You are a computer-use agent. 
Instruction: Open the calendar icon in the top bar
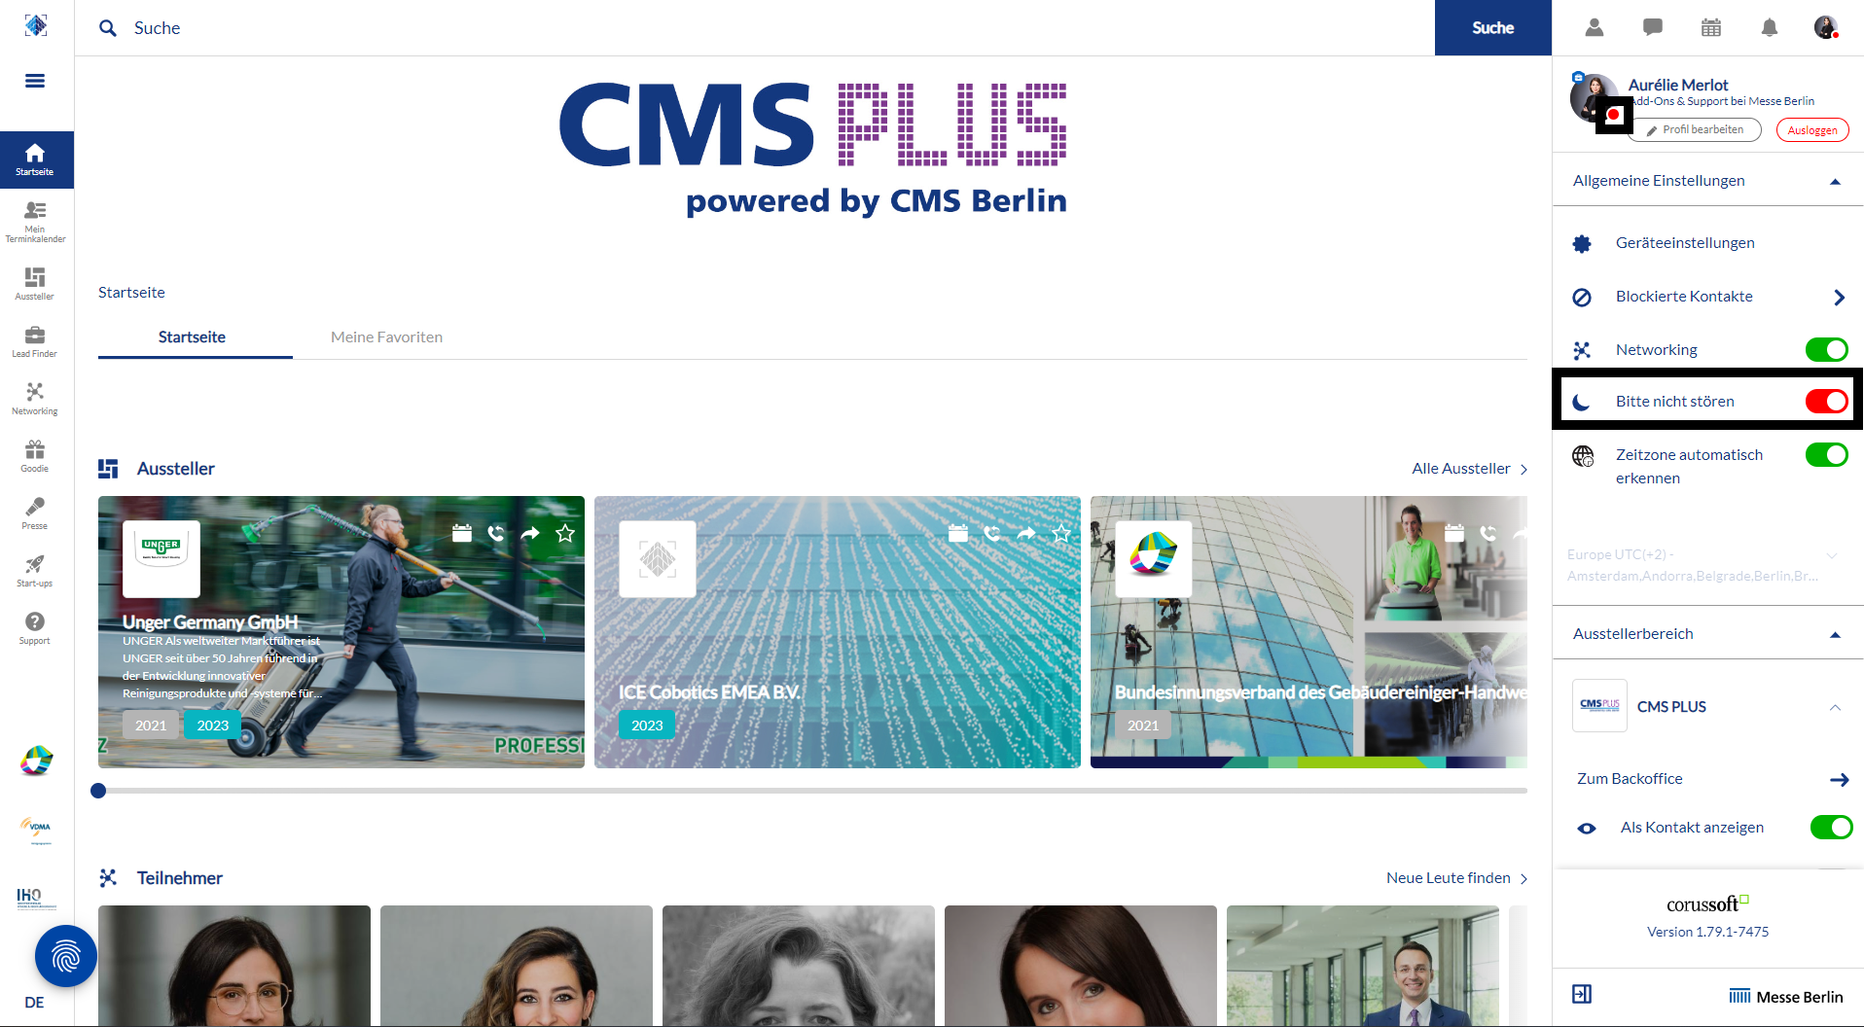[x=1710, y=27]
